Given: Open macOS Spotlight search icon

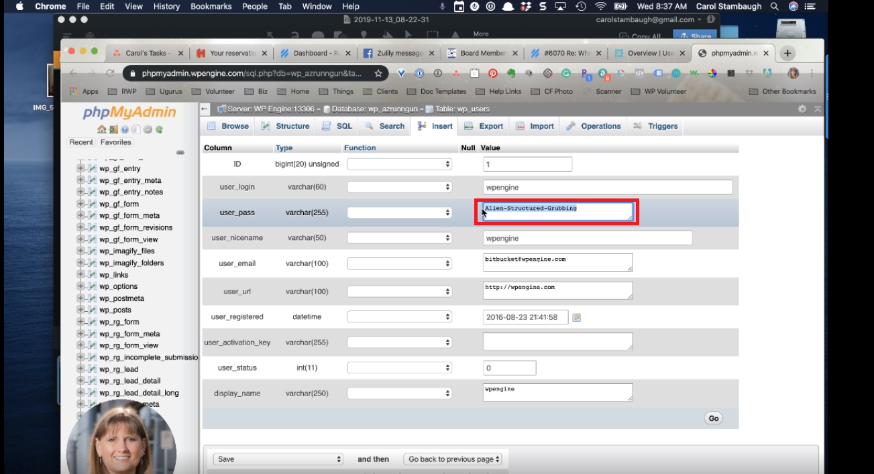Looking at the screenshot, I should (775, 6).
